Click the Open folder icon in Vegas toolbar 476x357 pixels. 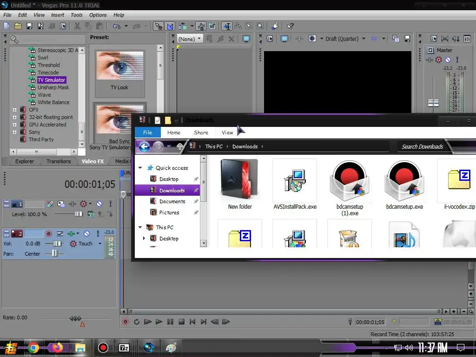pos(18,26)
